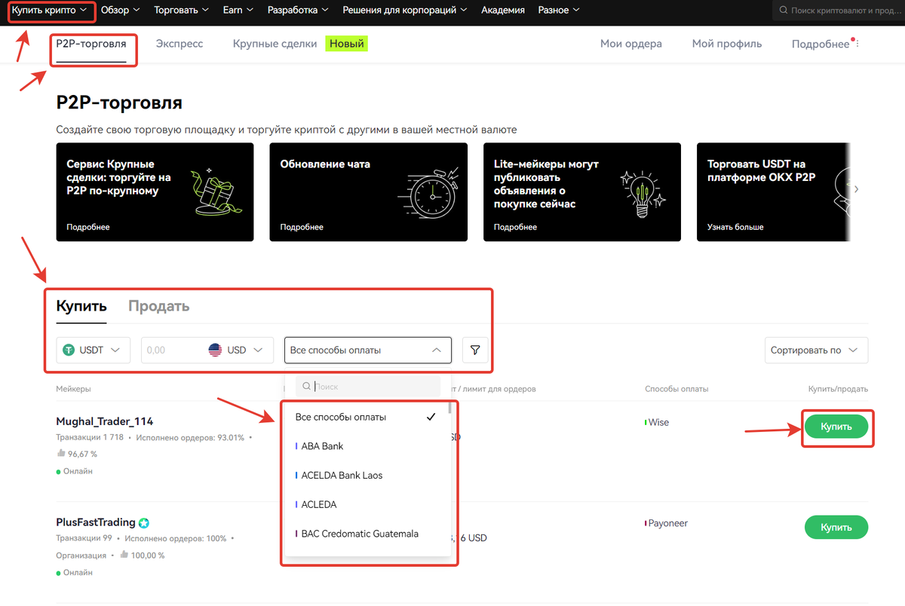Open the Крупные сделки tab

(275, 44)
